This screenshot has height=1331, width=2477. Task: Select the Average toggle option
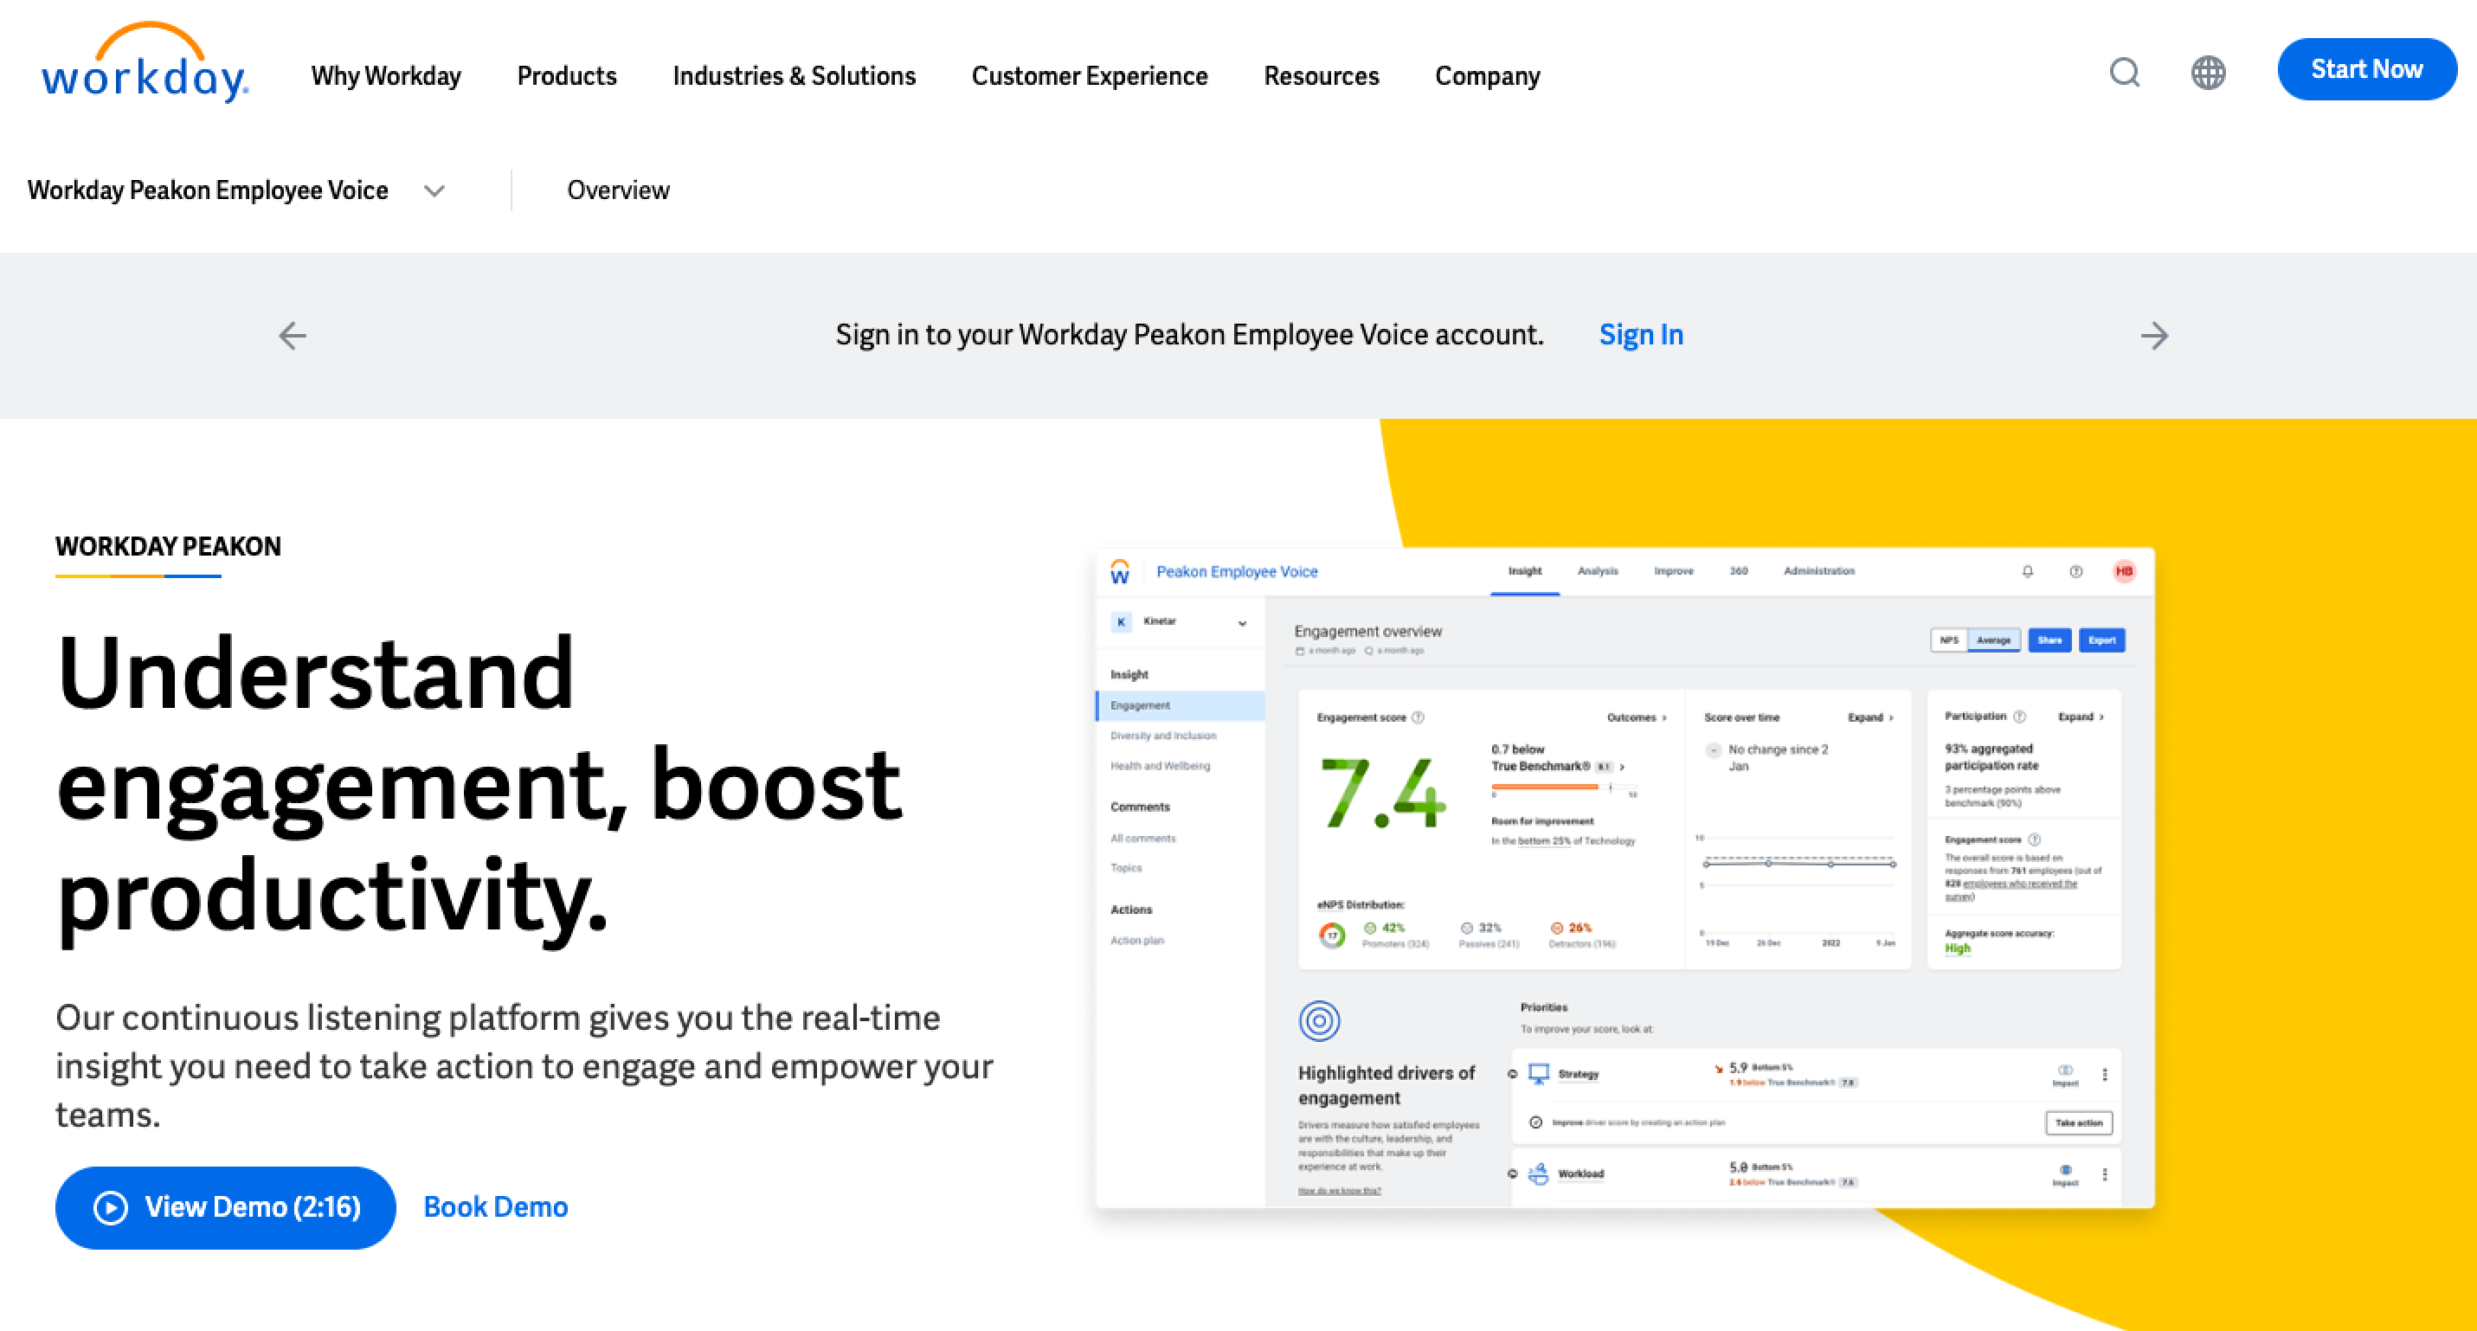(x=1994, y=640)
